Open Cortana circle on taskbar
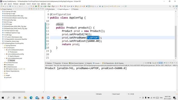The height and width of the screenshot is (100, 178). coord(14,97)
